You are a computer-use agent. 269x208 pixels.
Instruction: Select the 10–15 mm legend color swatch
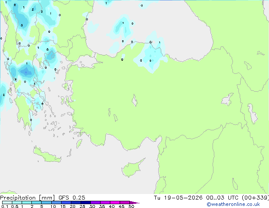point(56,202)
